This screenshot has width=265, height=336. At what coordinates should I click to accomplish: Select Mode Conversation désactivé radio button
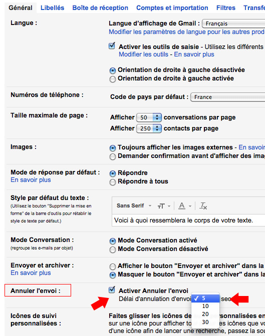click(113, 249)
